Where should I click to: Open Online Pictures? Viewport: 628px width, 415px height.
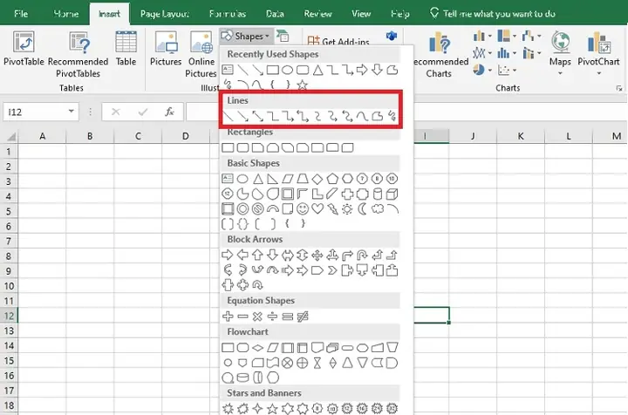201,55
